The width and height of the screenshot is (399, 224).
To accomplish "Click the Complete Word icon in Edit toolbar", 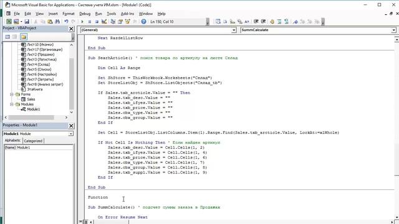I will [x=247, y=22].
